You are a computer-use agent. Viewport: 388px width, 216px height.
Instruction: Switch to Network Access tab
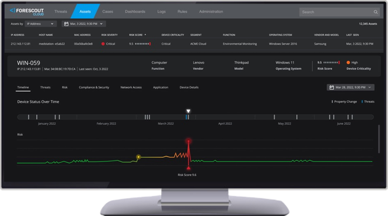[131, 87]
